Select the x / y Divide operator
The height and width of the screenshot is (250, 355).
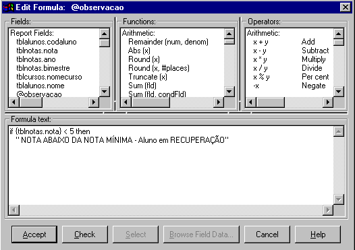pos(288,68)
